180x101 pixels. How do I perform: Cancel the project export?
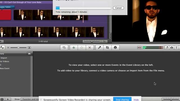click(118, 8)
